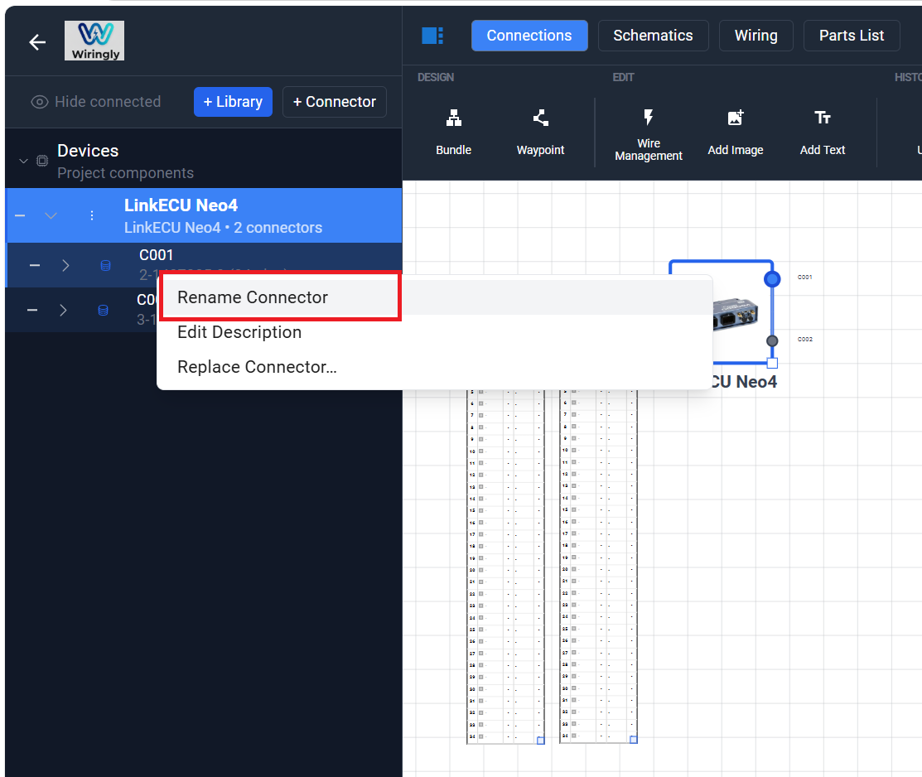This screenshot has height=777, width=922.
Task: Select the Waypoint tool
Action: (540, 133)
